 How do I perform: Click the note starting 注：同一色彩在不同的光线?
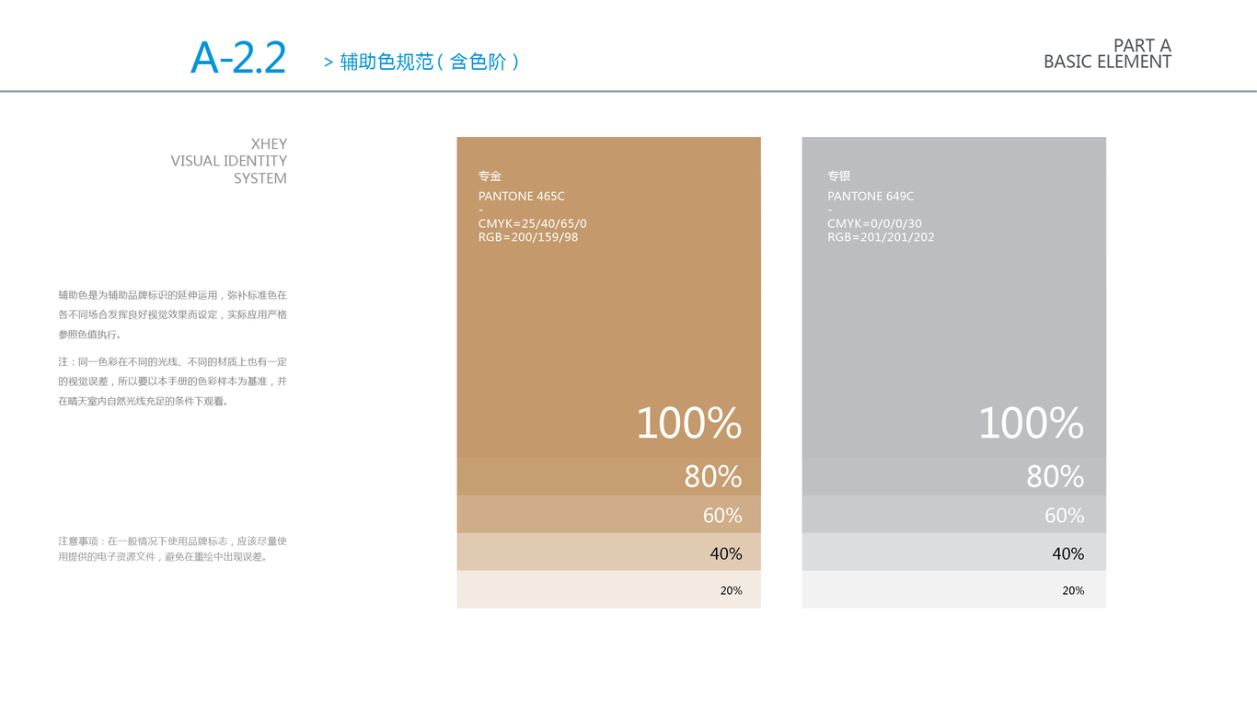(x=172, y=381)
